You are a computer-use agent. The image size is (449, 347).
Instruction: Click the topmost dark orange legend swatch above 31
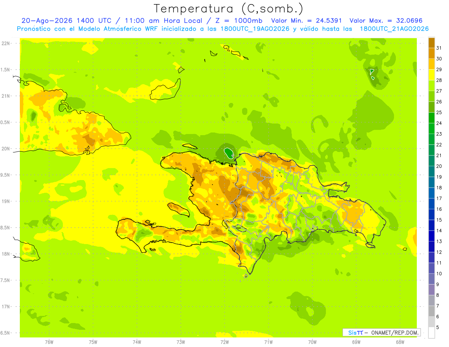(x=431, y=42)
